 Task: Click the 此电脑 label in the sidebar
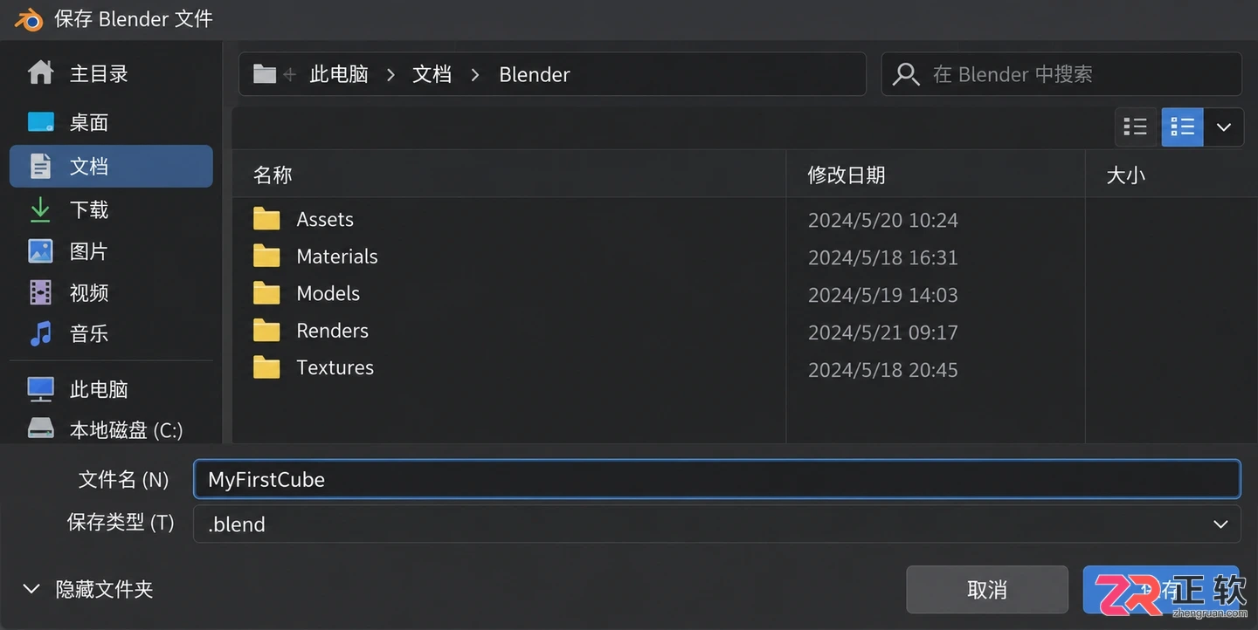coord(99,389)
